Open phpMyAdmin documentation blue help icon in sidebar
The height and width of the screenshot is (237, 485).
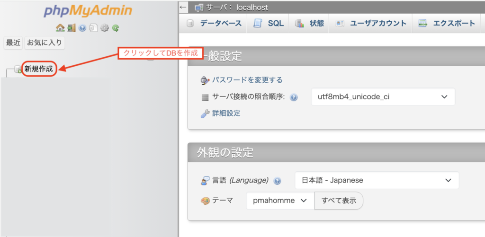click(82, 28)
